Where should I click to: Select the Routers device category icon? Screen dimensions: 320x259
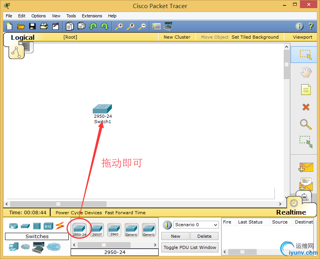tap(14, 226)
